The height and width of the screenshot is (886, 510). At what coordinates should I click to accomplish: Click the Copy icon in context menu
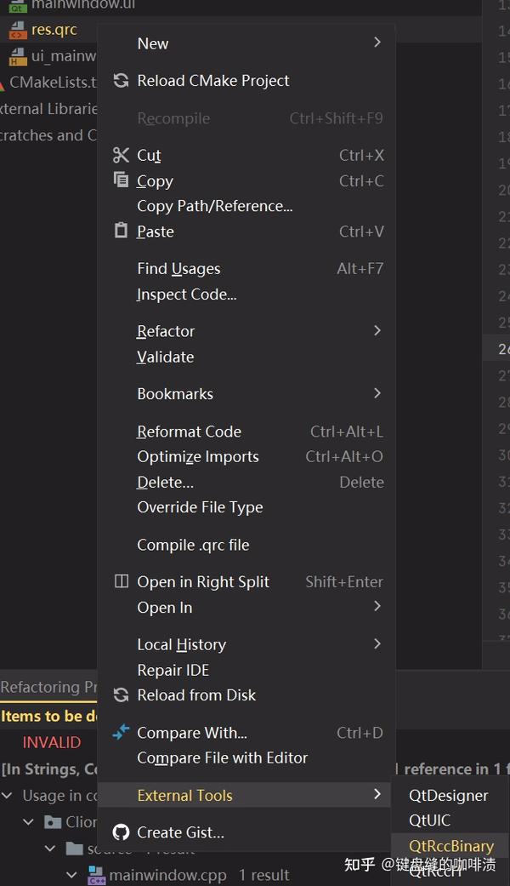(x=121, y=180)
